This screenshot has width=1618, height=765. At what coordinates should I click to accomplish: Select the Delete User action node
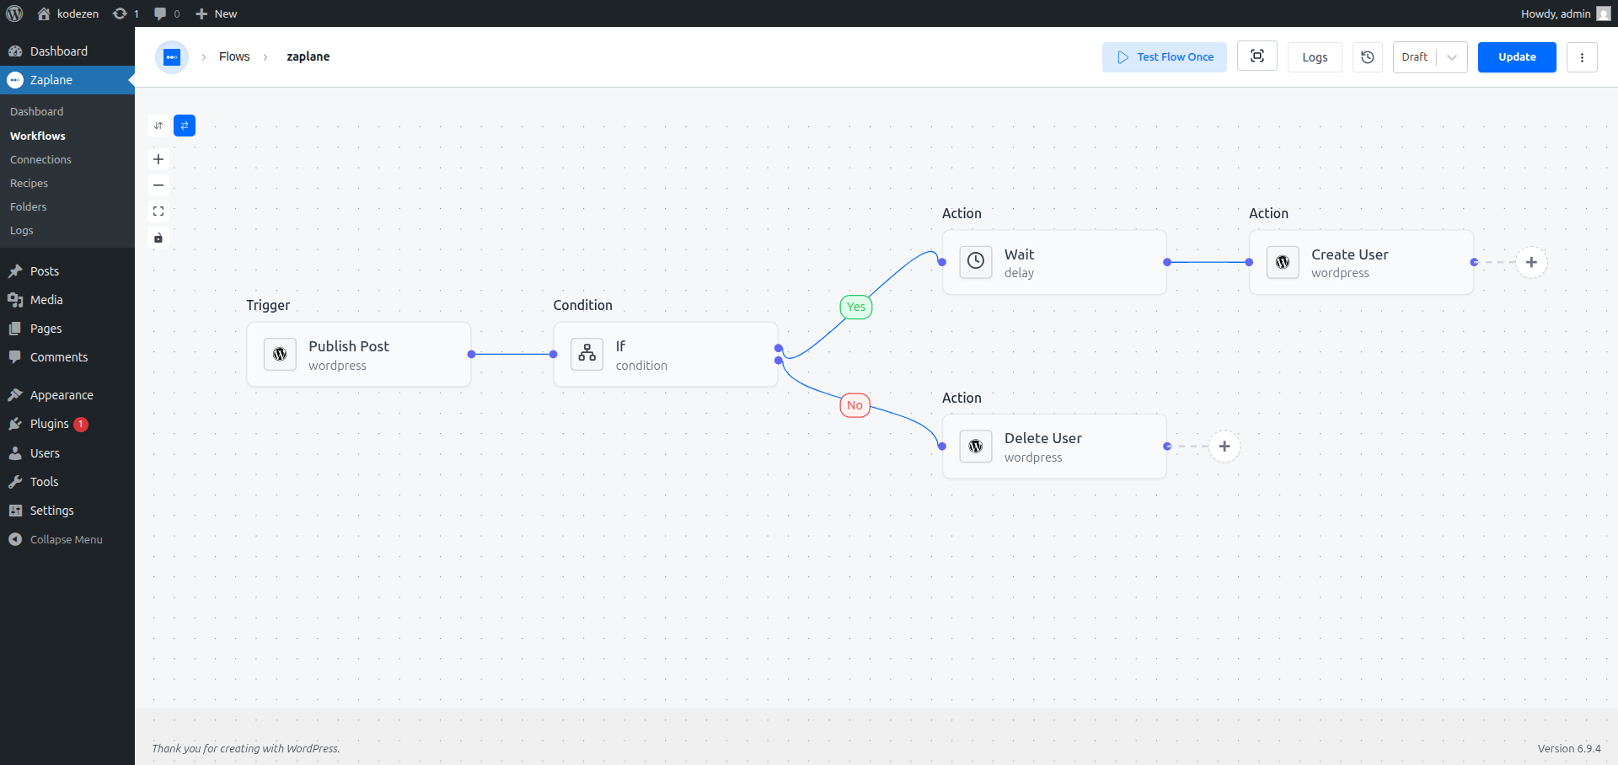[x=1054, y=447]
